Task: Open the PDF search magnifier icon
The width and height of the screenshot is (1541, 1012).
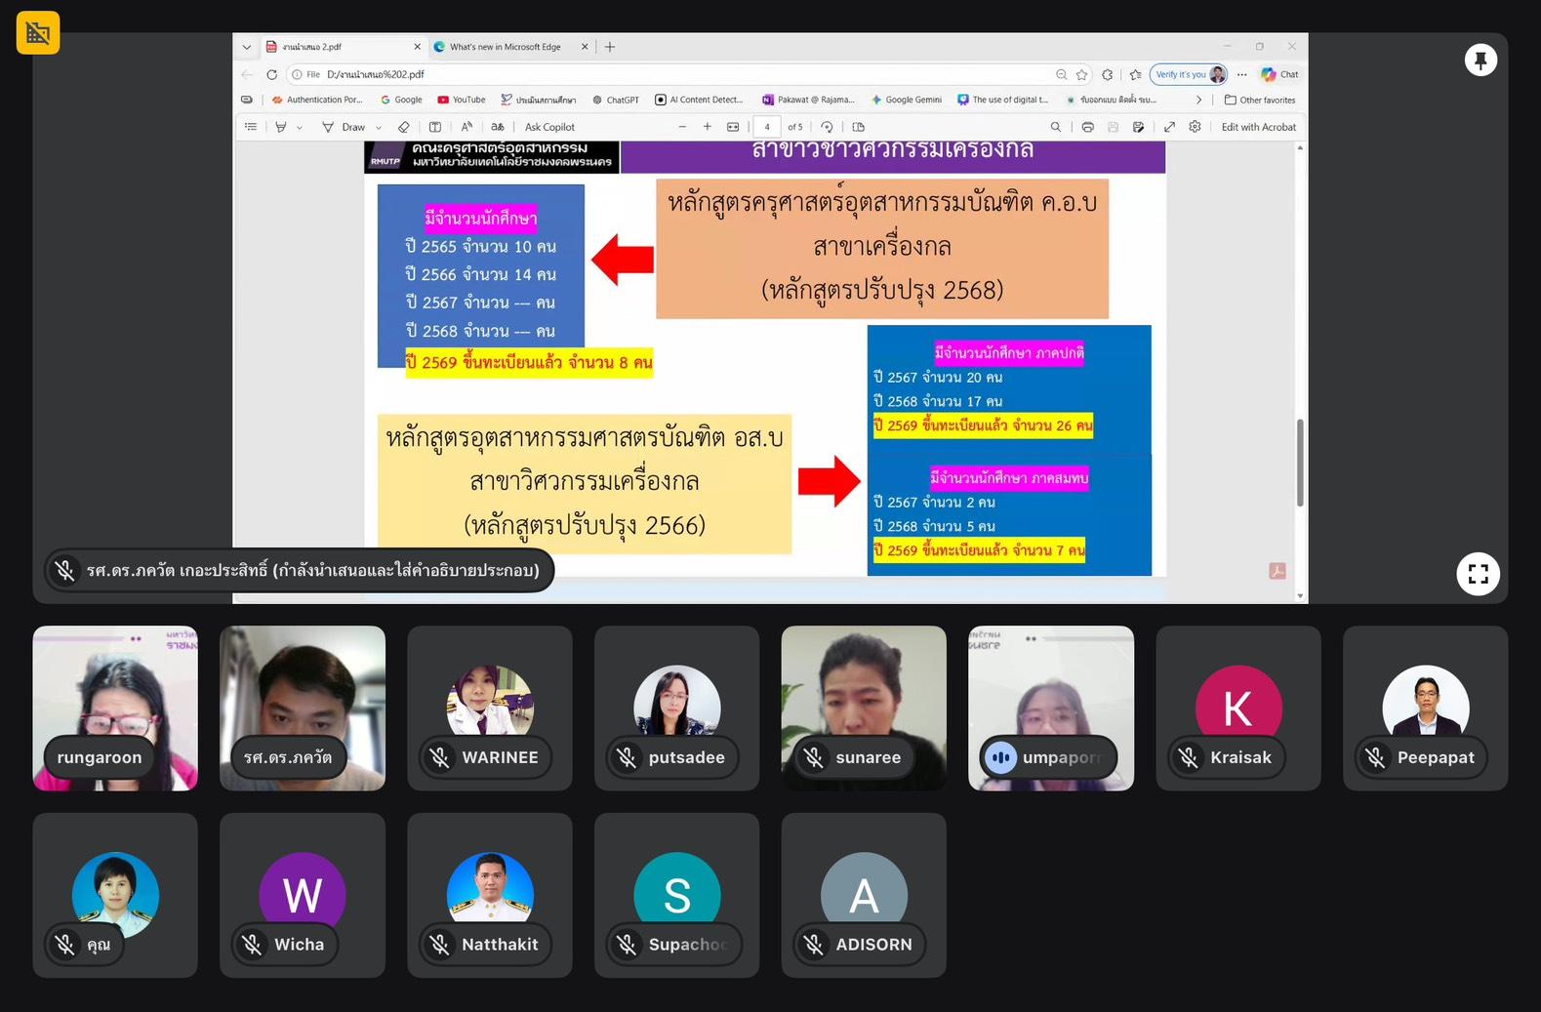Action: (x=1055, y=127)
